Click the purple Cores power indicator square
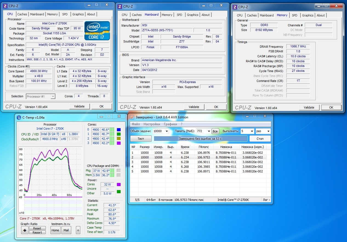The width and height of the screenshot is (347, 242). (119, 184)
